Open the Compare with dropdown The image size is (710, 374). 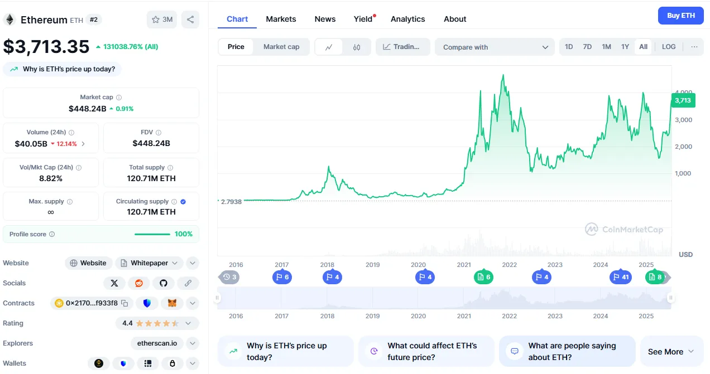click(495, 47)
